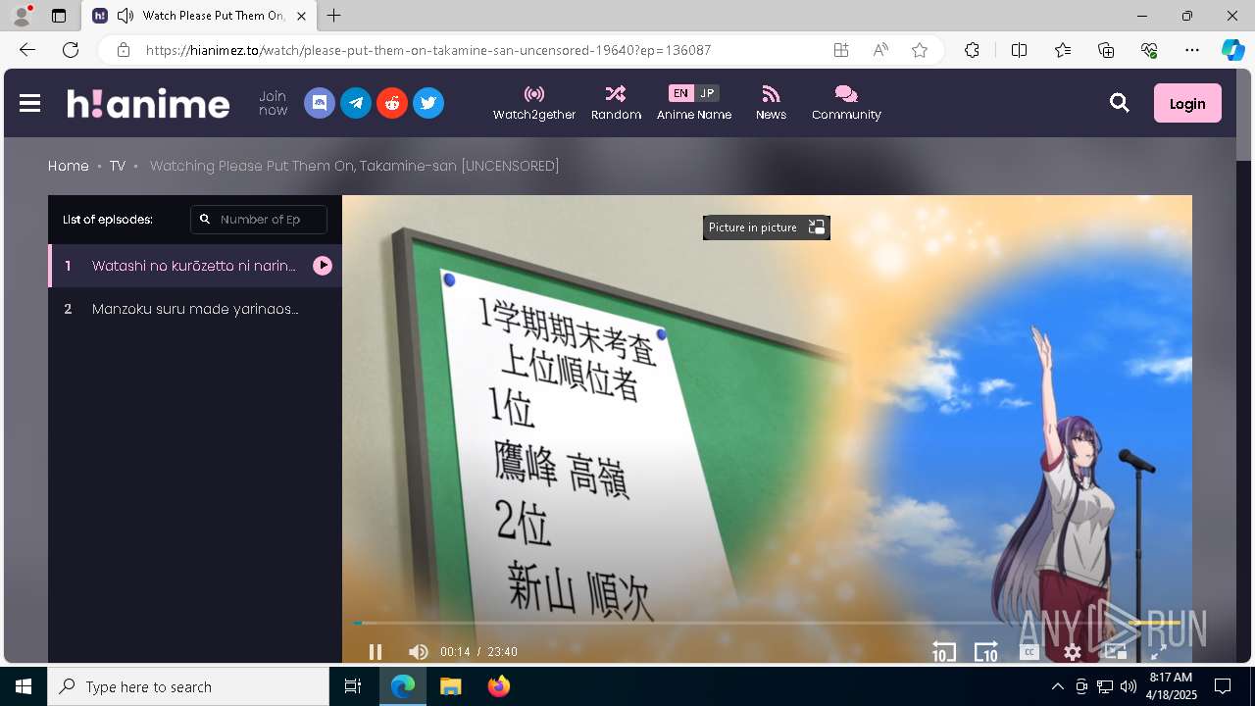Click the taskbar search box
Screen dimensions: 1255x706
point(188,686)
